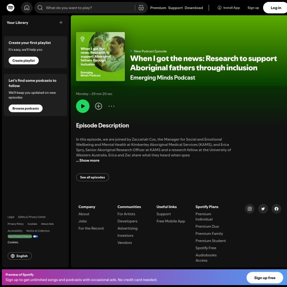Viewport: 287px width, 287px height.
Task: Open Premium in top navigation
Action: click(158, 8)
